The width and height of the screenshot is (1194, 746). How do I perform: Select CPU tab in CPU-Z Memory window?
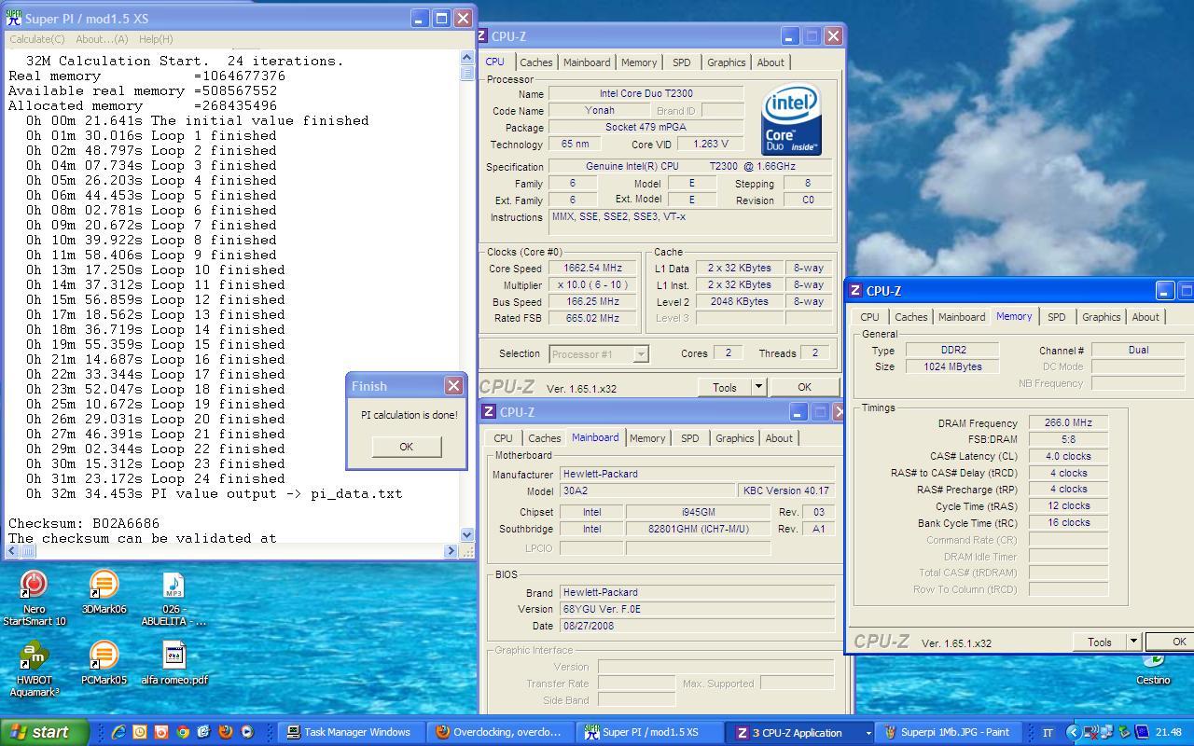click(x=869, y=317)
